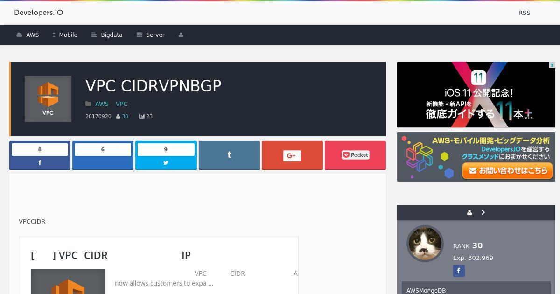Click the 'now allows customers to expa' excerpt
The image size is (560, 294).
[164, 283]
